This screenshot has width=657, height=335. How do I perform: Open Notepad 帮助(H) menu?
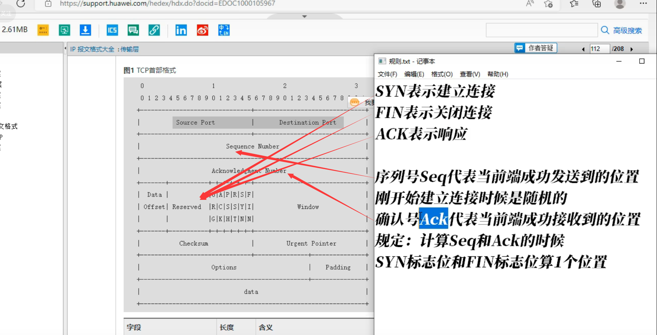click(498, 74)
